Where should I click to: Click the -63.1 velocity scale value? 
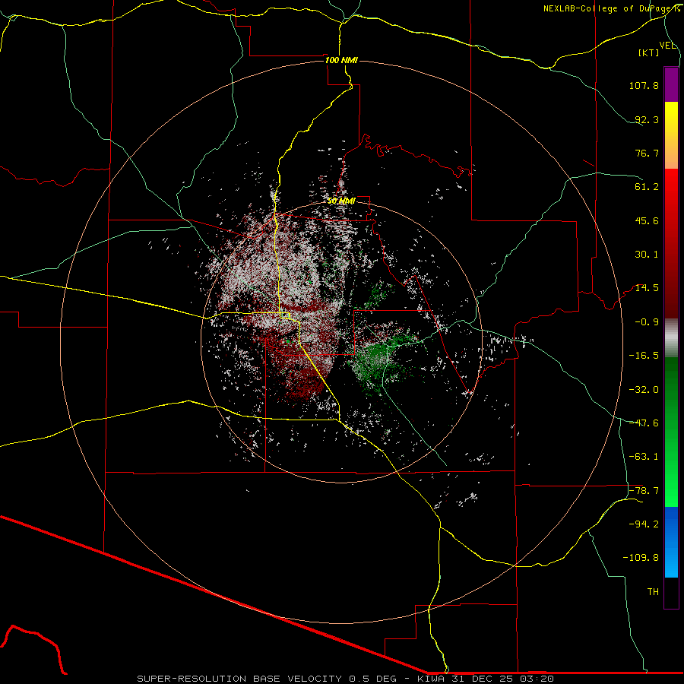[x=644, y=457]
